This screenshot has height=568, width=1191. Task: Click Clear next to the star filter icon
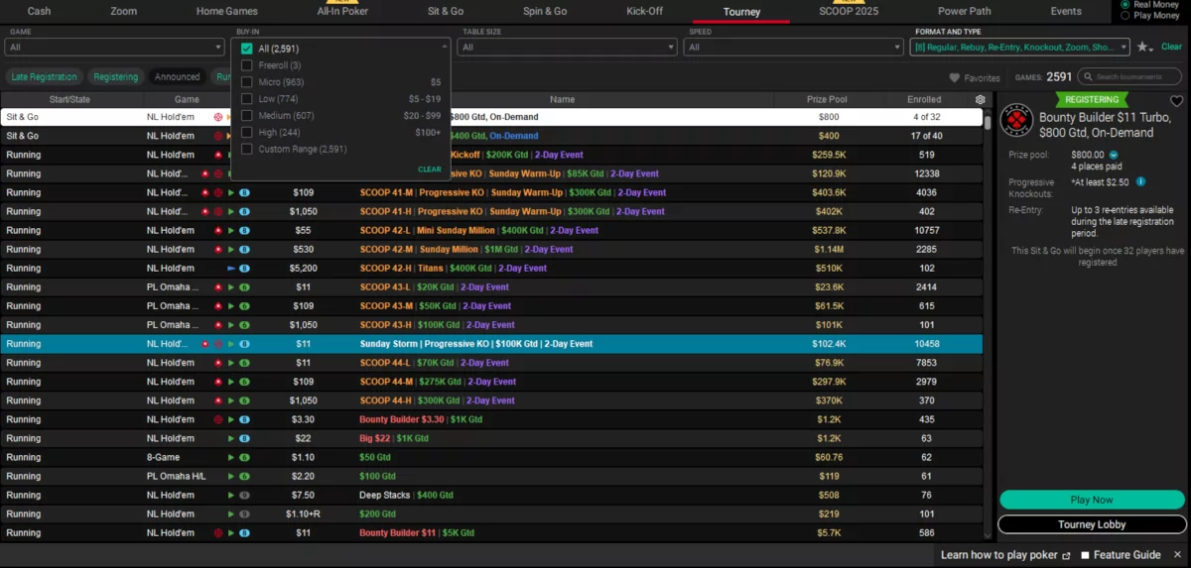tap(1172, 47)
